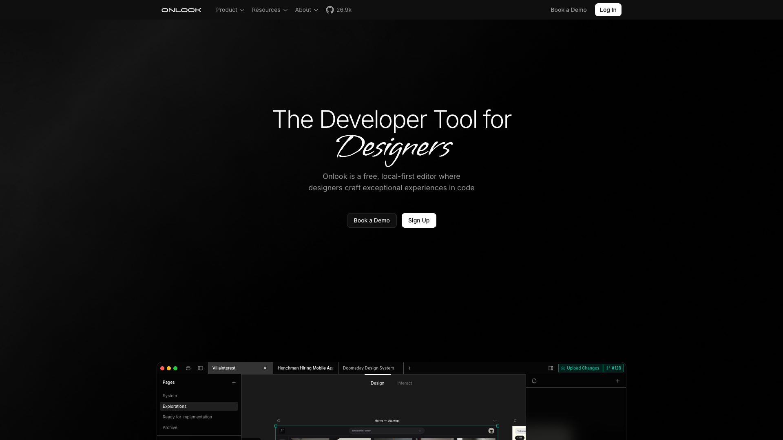Image resolution: width=783 pixels, height=440 pixels.
Task: Click the Onlook logo in header
Action: click(x=181, y=10)
